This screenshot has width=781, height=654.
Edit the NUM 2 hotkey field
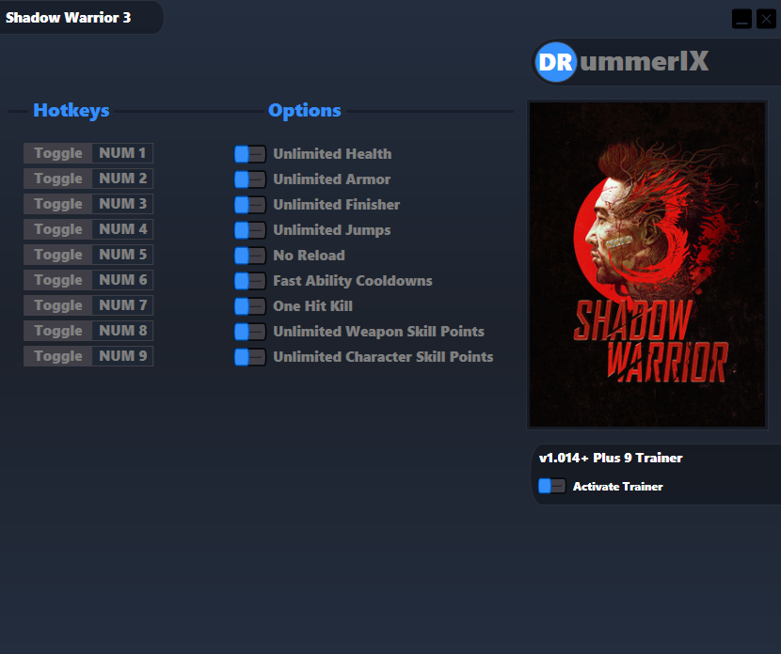point(122,179)
